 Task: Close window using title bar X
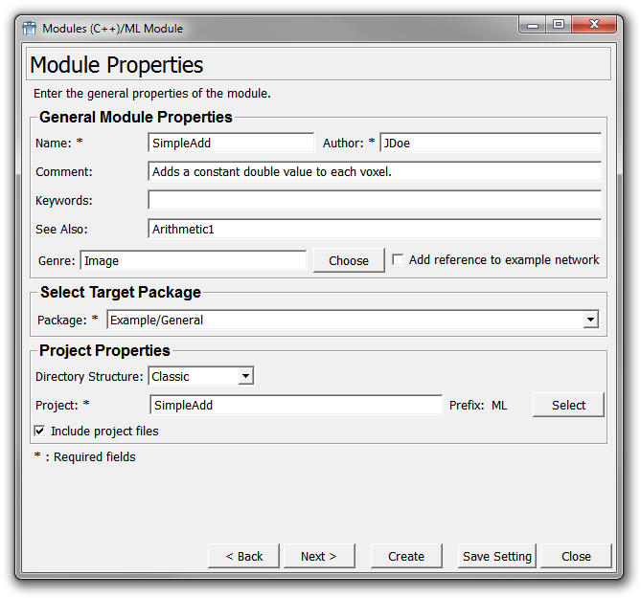coord(594,25)
